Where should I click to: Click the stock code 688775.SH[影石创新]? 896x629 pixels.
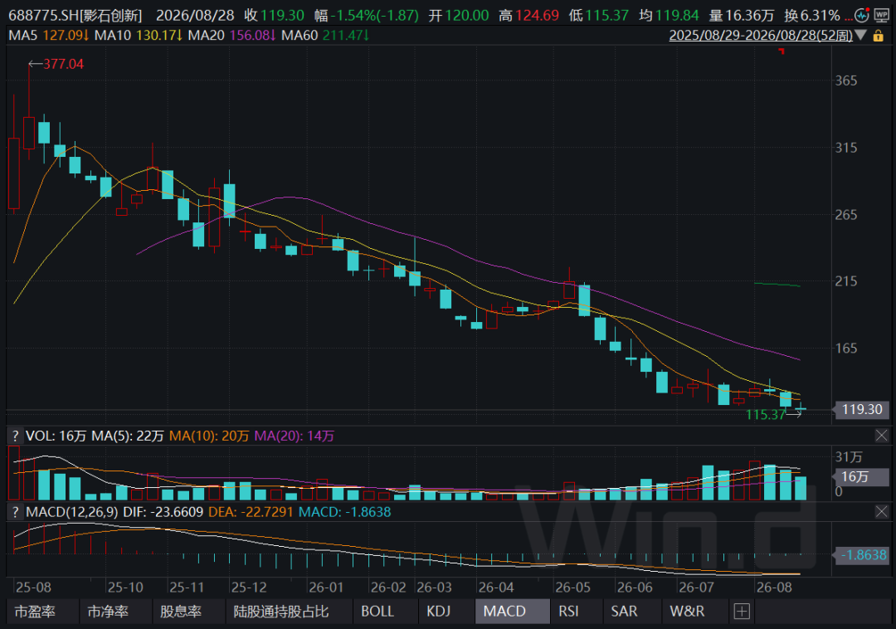click(x=75, y=16)
